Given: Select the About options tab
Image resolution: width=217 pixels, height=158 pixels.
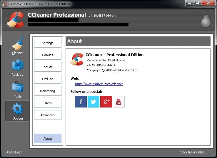Looking at the screenshot, I should [x=48, y=139].
